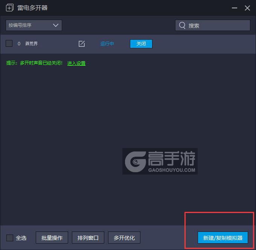The image size is (256, 250).
Task: Click the 排列窗口 button
Action: click(88, 238)
